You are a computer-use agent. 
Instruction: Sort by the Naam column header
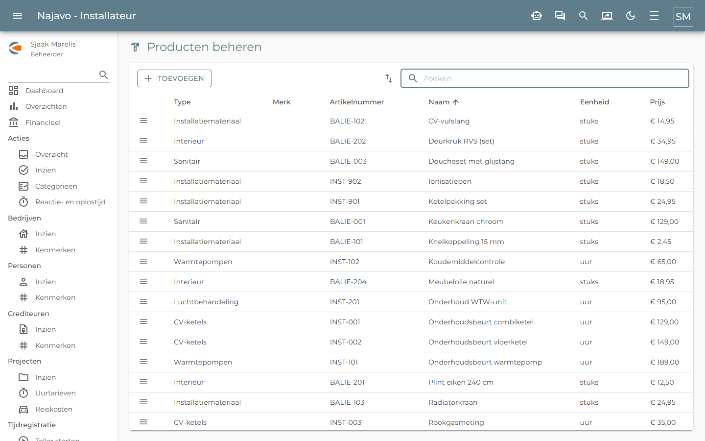[444, 102]
